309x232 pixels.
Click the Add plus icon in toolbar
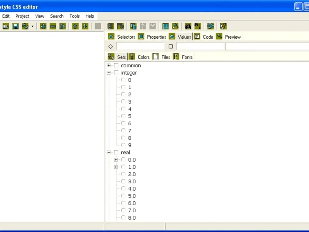tap(43, 26)
